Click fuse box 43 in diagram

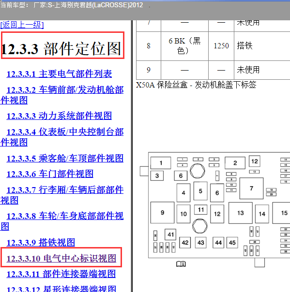[x=200, y=243]
